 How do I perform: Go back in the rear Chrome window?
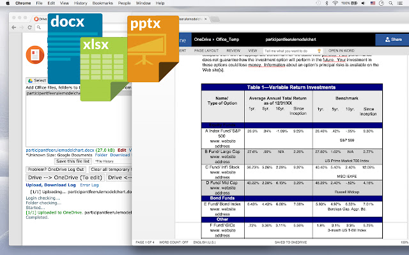14,27
